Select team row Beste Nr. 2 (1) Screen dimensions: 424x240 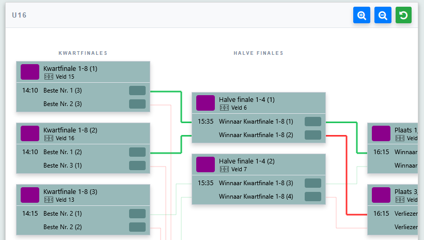point(83,214)
